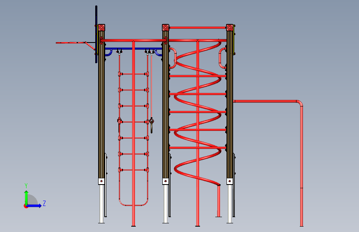Select the top rung of the rope ladder
This screenshot has width=359, height=232.
[x=133, y=74]
